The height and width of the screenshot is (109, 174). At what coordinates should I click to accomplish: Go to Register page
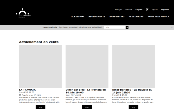pos(165,10)
